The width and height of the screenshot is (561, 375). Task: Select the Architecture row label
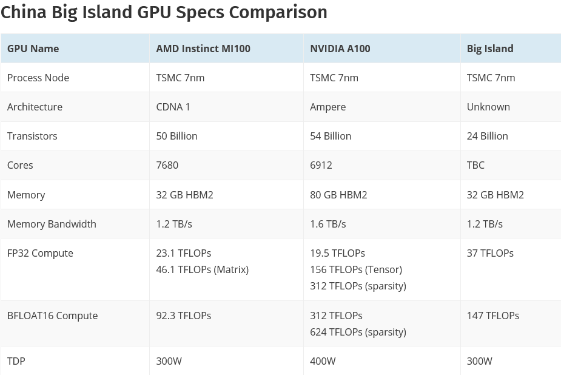(35, 107)
